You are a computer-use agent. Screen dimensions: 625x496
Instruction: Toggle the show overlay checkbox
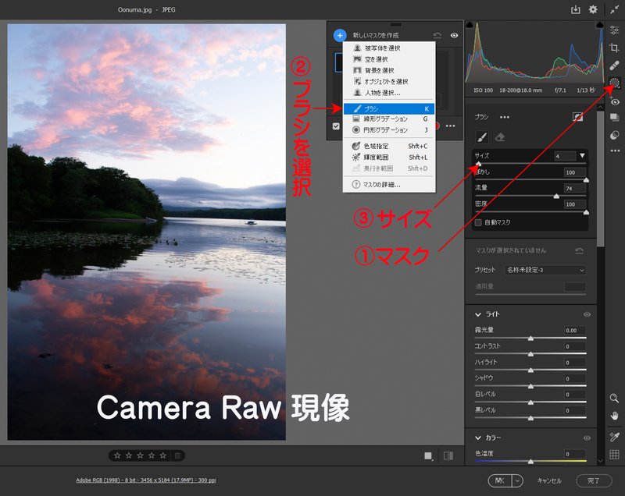pyautogui.click(x=336, y=126)
